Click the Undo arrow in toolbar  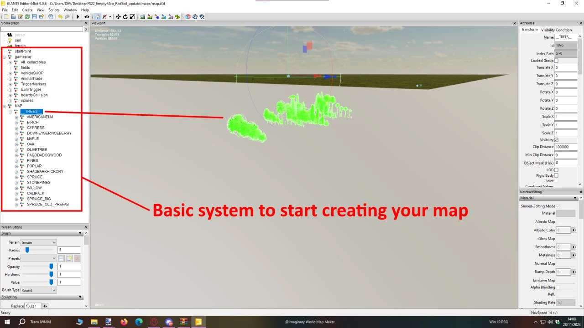[60, 17]
